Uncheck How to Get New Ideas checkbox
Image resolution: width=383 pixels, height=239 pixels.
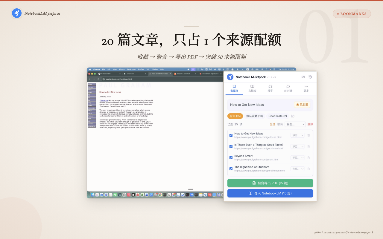(x=231, y=135)
